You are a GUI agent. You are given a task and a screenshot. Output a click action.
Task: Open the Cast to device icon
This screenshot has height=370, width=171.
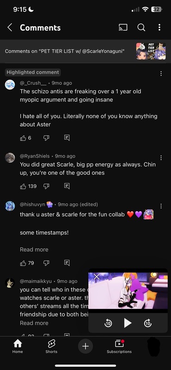coord(123,28)
